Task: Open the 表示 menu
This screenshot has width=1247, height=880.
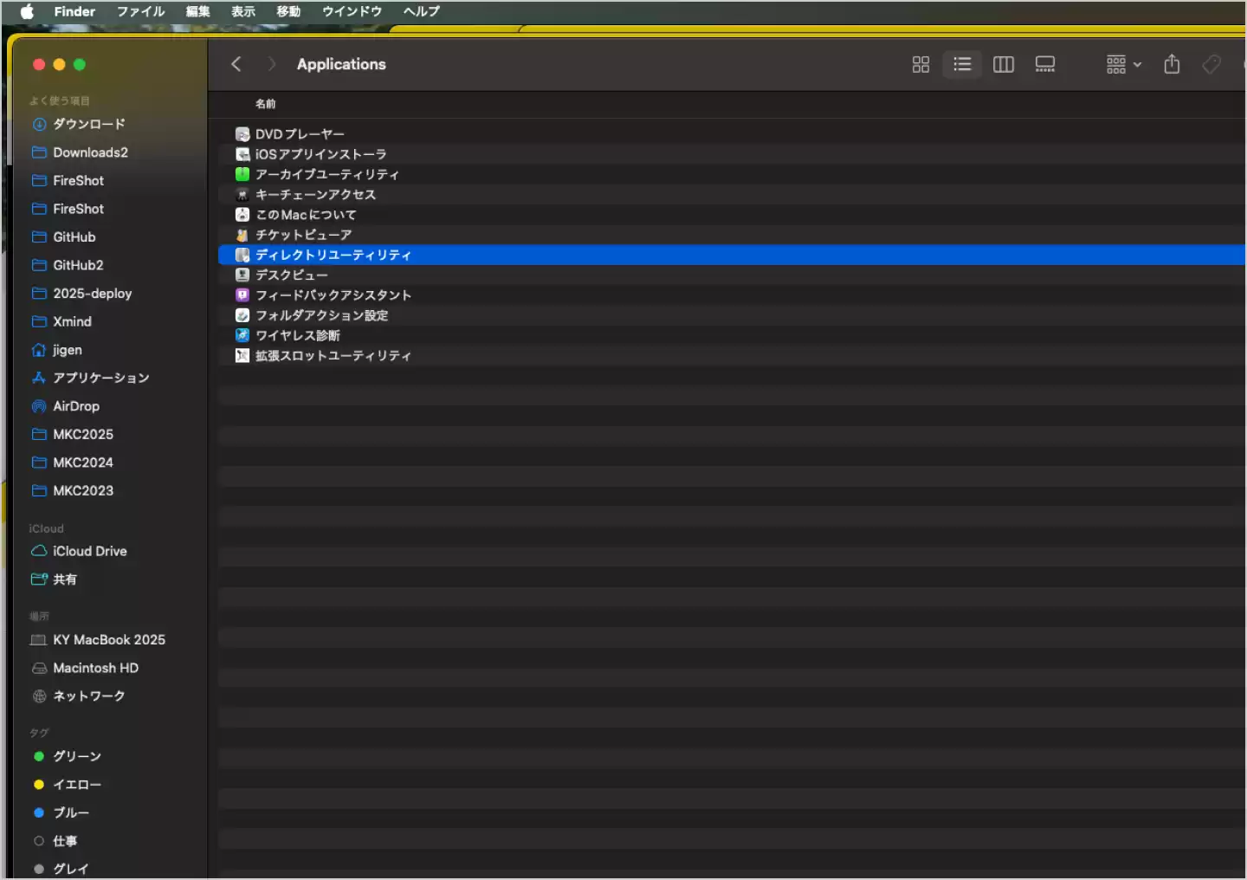Action: (242, 11)
